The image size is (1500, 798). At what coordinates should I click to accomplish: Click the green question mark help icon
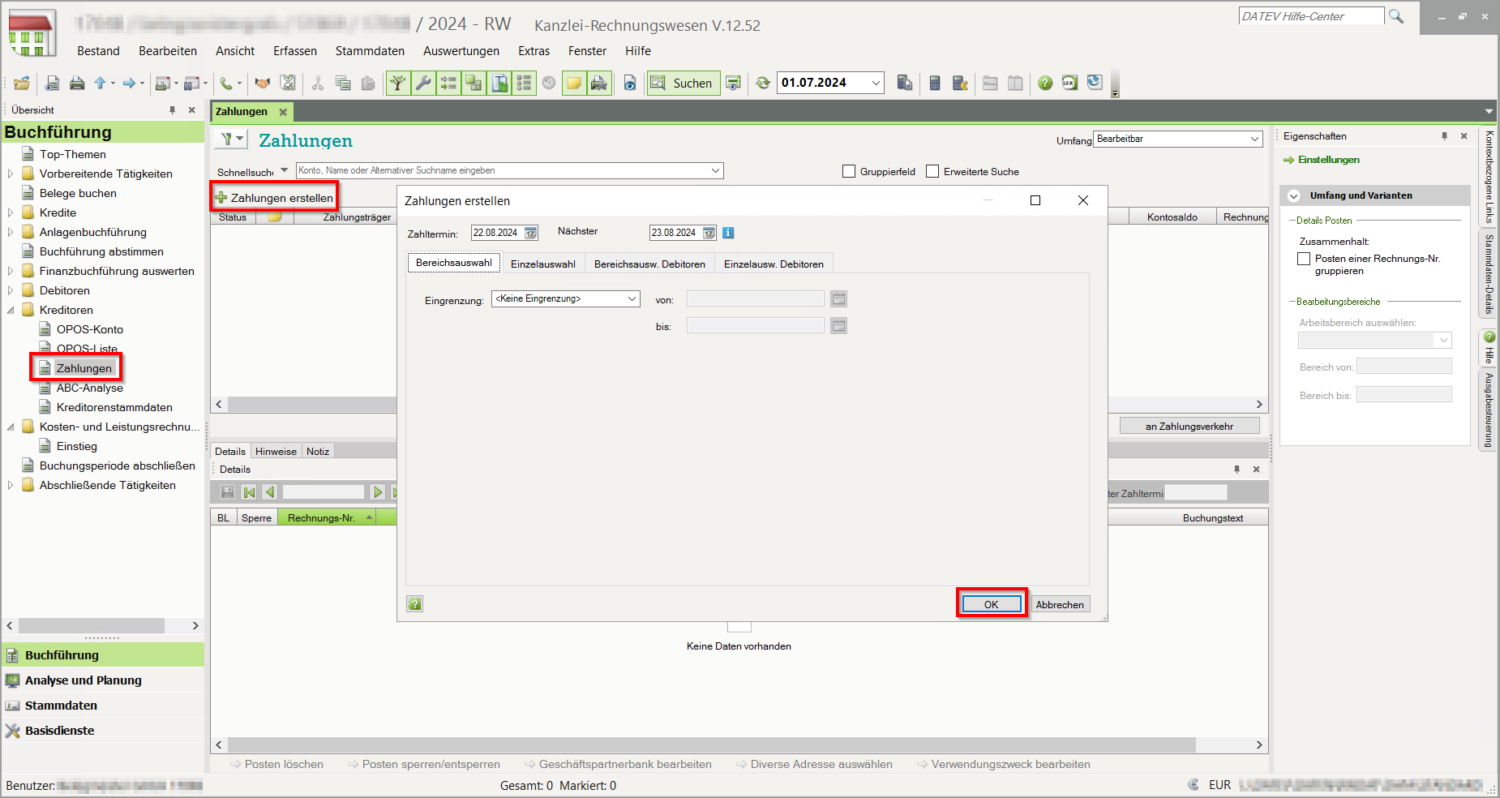(1045, 83)
